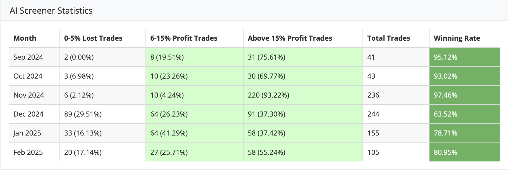The image size is (508, 170).
Task: Click the 89 (29.51%) lost trades cell
Action: click(x=83, y=114)
